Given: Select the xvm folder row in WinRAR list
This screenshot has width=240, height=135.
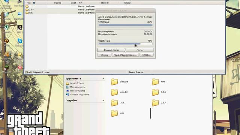Looking at the screenshot, I should click(60, 13).
